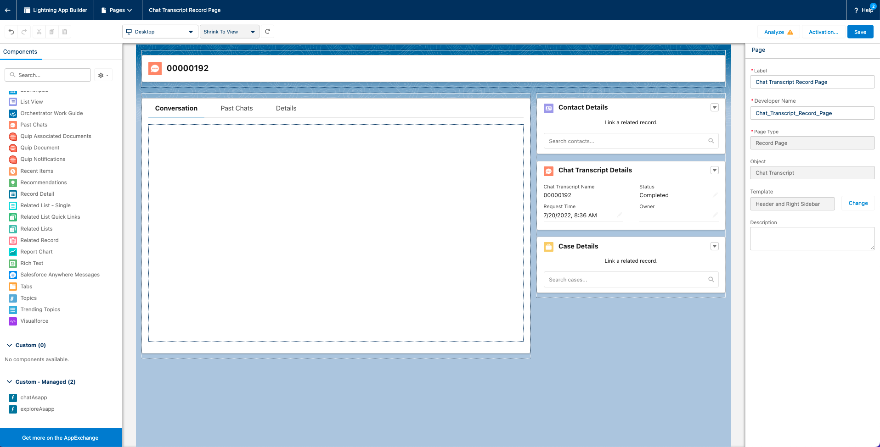Image resolution: width=880 pixels, height=447 pixels.
Task: Click the Developer Name input field
Action: 812,113
